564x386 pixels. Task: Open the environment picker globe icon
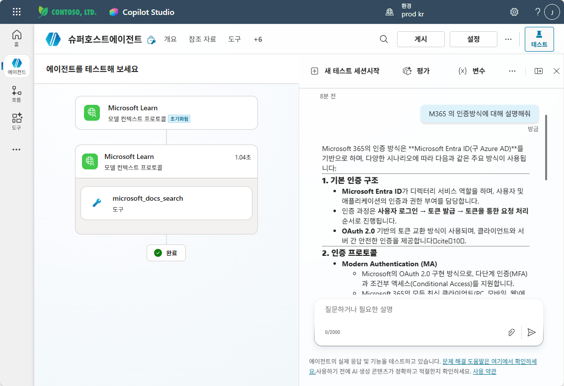click(x=390, y=12)
